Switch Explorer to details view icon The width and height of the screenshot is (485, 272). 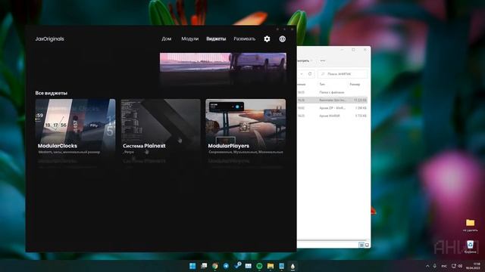[x=361, y=245]
